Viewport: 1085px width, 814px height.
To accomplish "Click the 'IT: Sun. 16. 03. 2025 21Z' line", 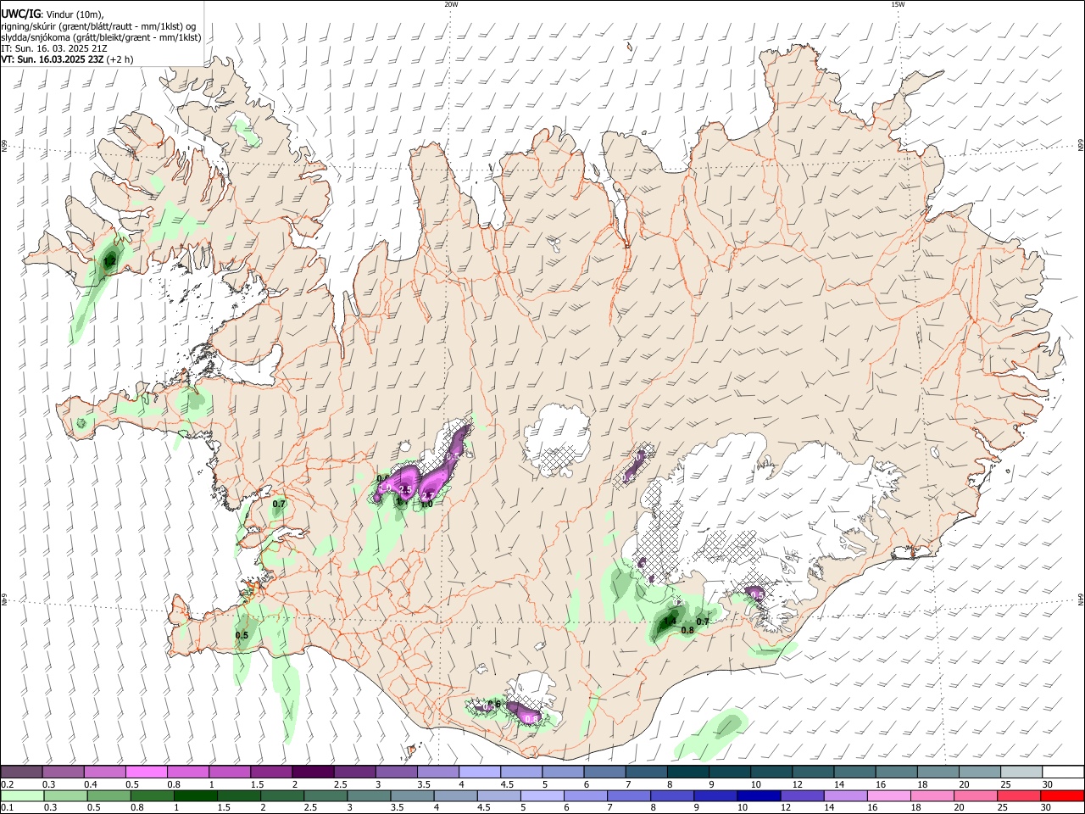I will (54, 48).
